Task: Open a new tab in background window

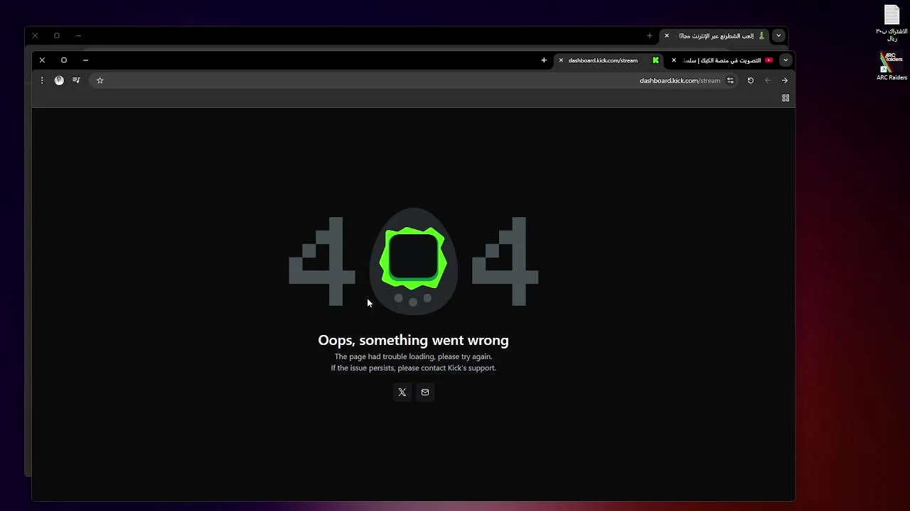Action: click(x=649, y=35)
